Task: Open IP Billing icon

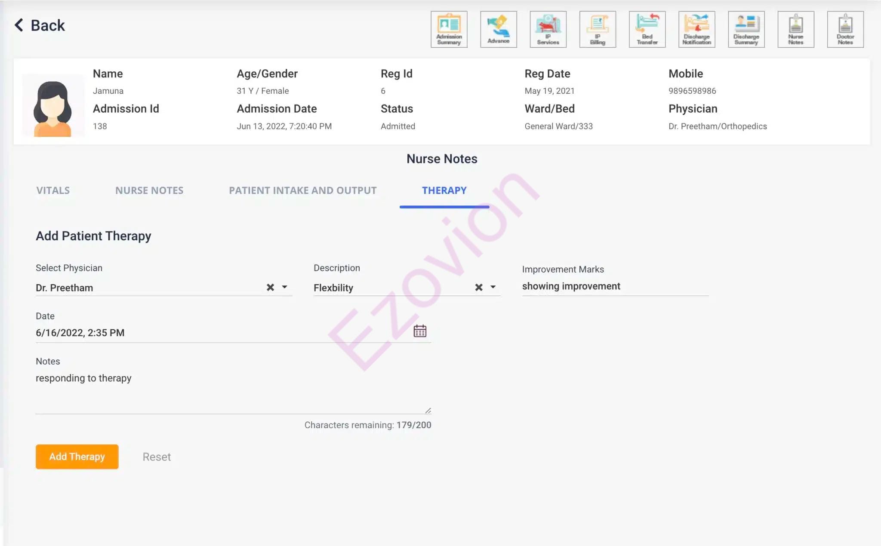Action: [598, 29]
